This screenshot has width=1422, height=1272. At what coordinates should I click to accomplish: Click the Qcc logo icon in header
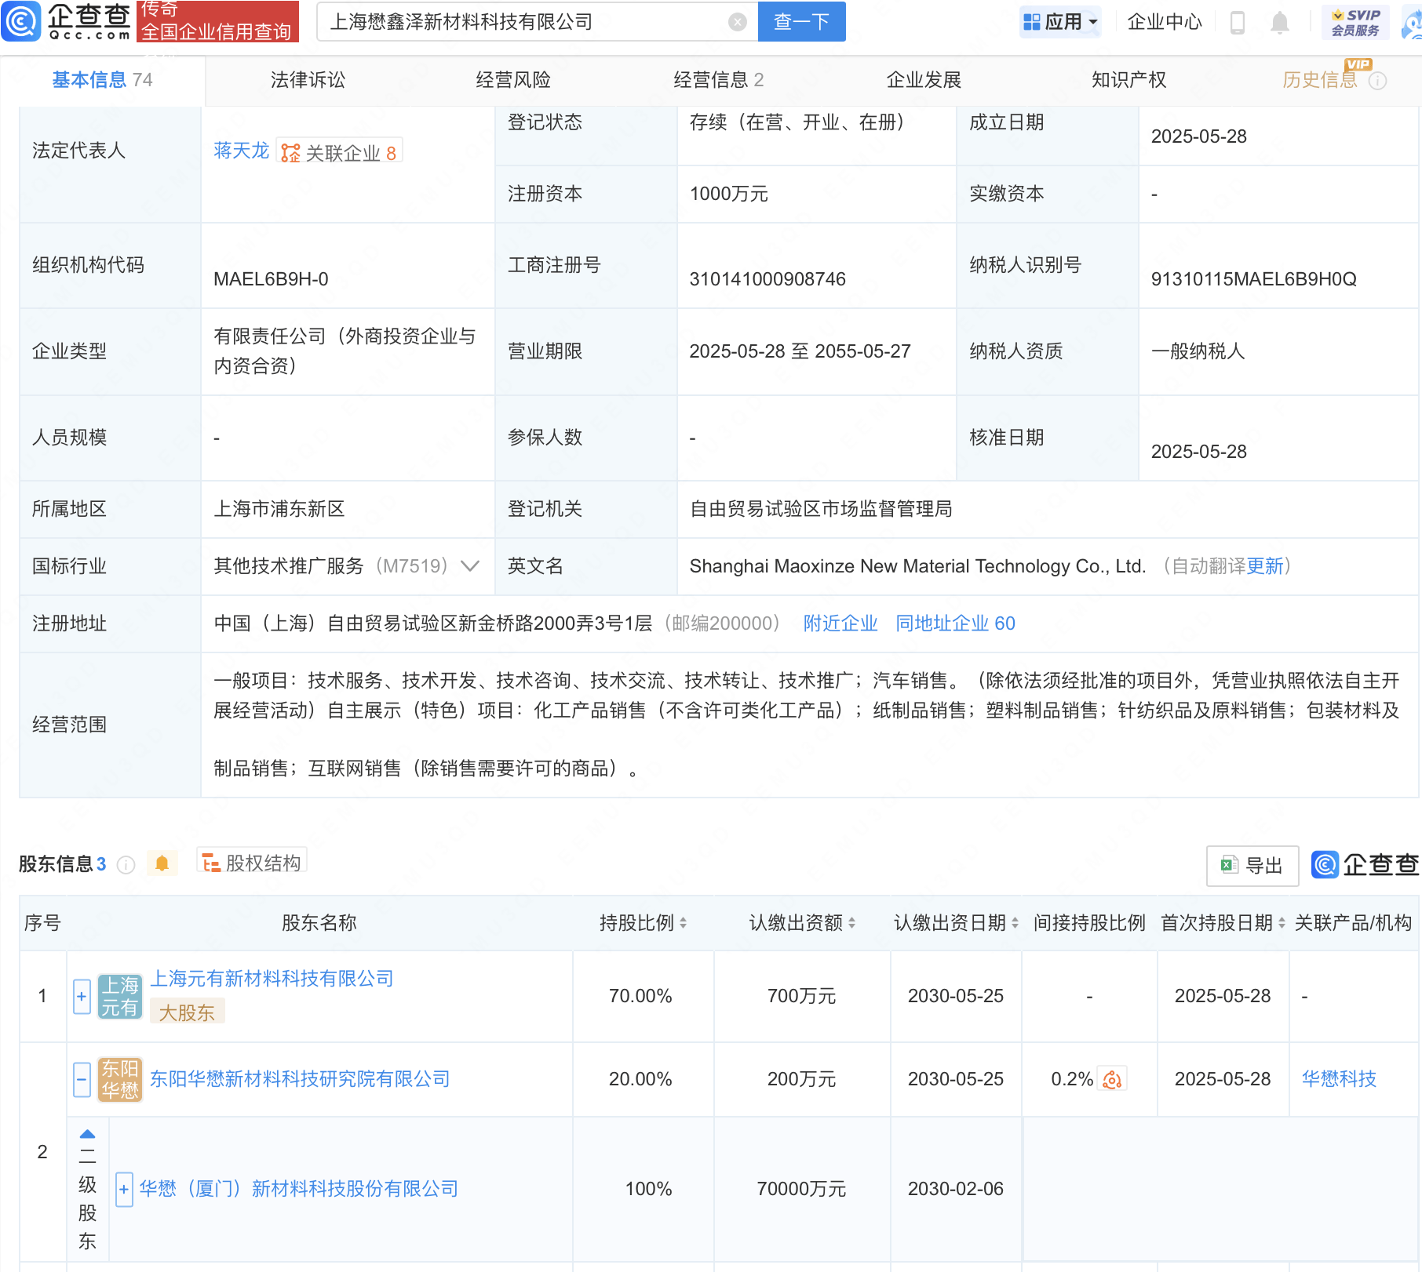[21, 21]
